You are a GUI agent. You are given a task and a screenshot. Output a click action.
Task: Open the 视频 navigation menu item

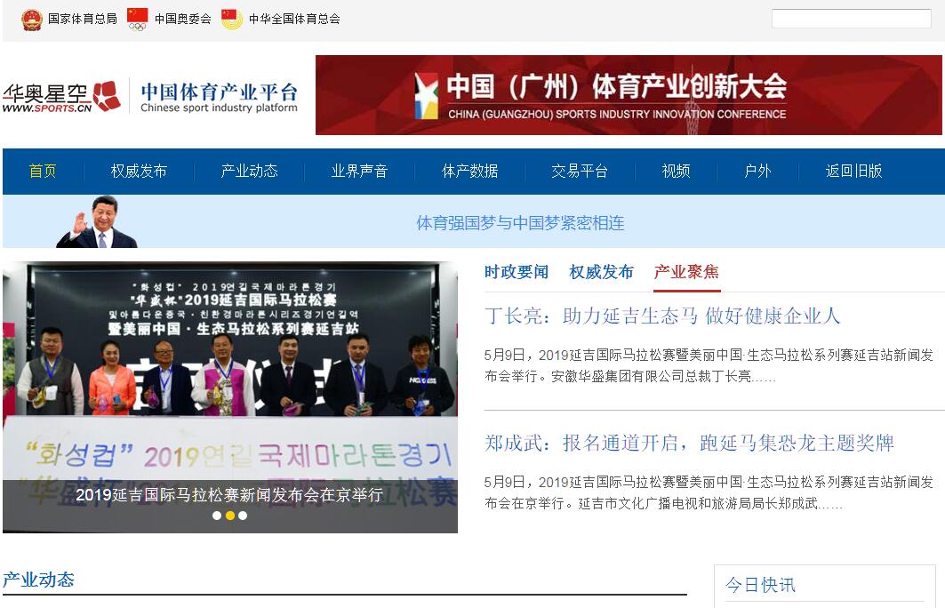click(676, 172)
